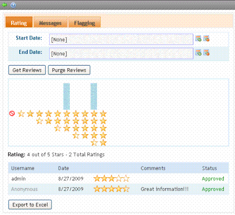235x215 pixels.
Task: Click Approved status for admin review
Action: point(213,179)
